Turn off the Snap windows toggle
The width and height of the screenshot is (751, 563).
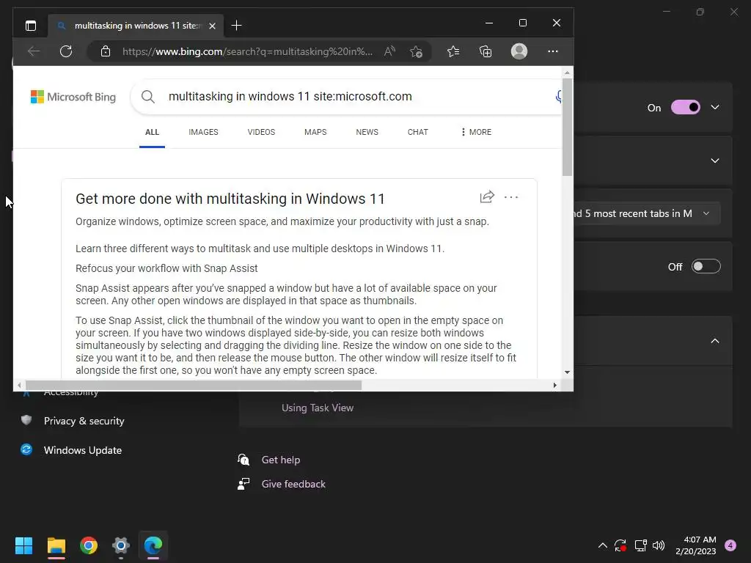coord(686,107)
